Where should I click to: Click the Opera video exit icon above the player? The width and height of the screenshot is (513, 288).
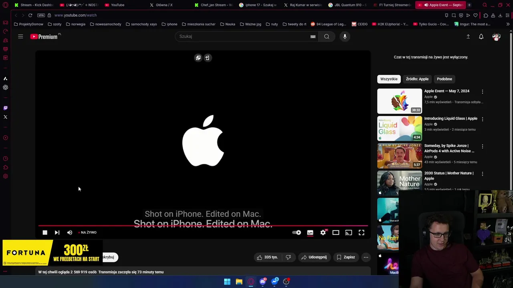click(x=207, y=58)
